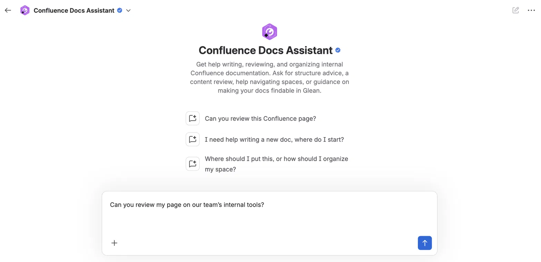Click chat icon beside review Confluence page prompt
Viewport: 541px width, 262px height.
[x=193, y=118]
